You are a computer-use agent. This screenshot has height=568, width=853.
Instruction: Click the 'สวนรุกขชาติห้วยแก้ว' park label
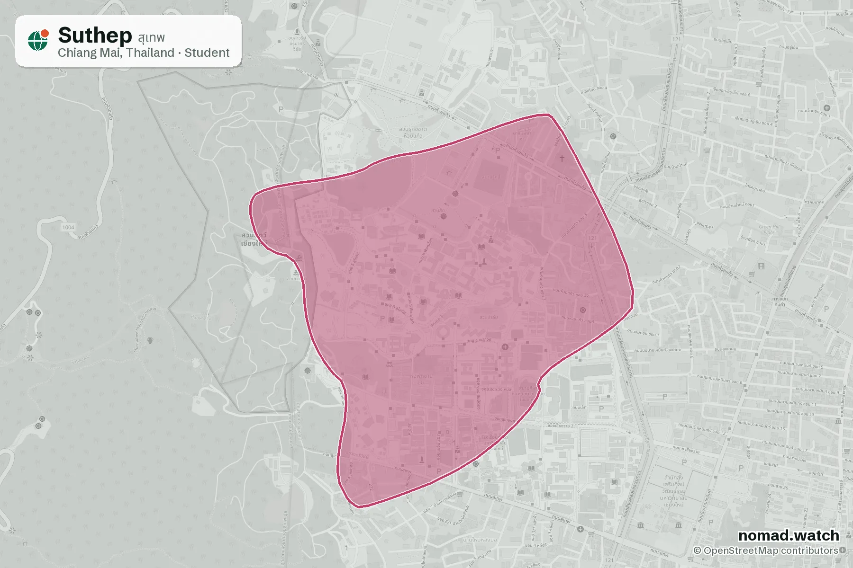(x=413, y=132)
